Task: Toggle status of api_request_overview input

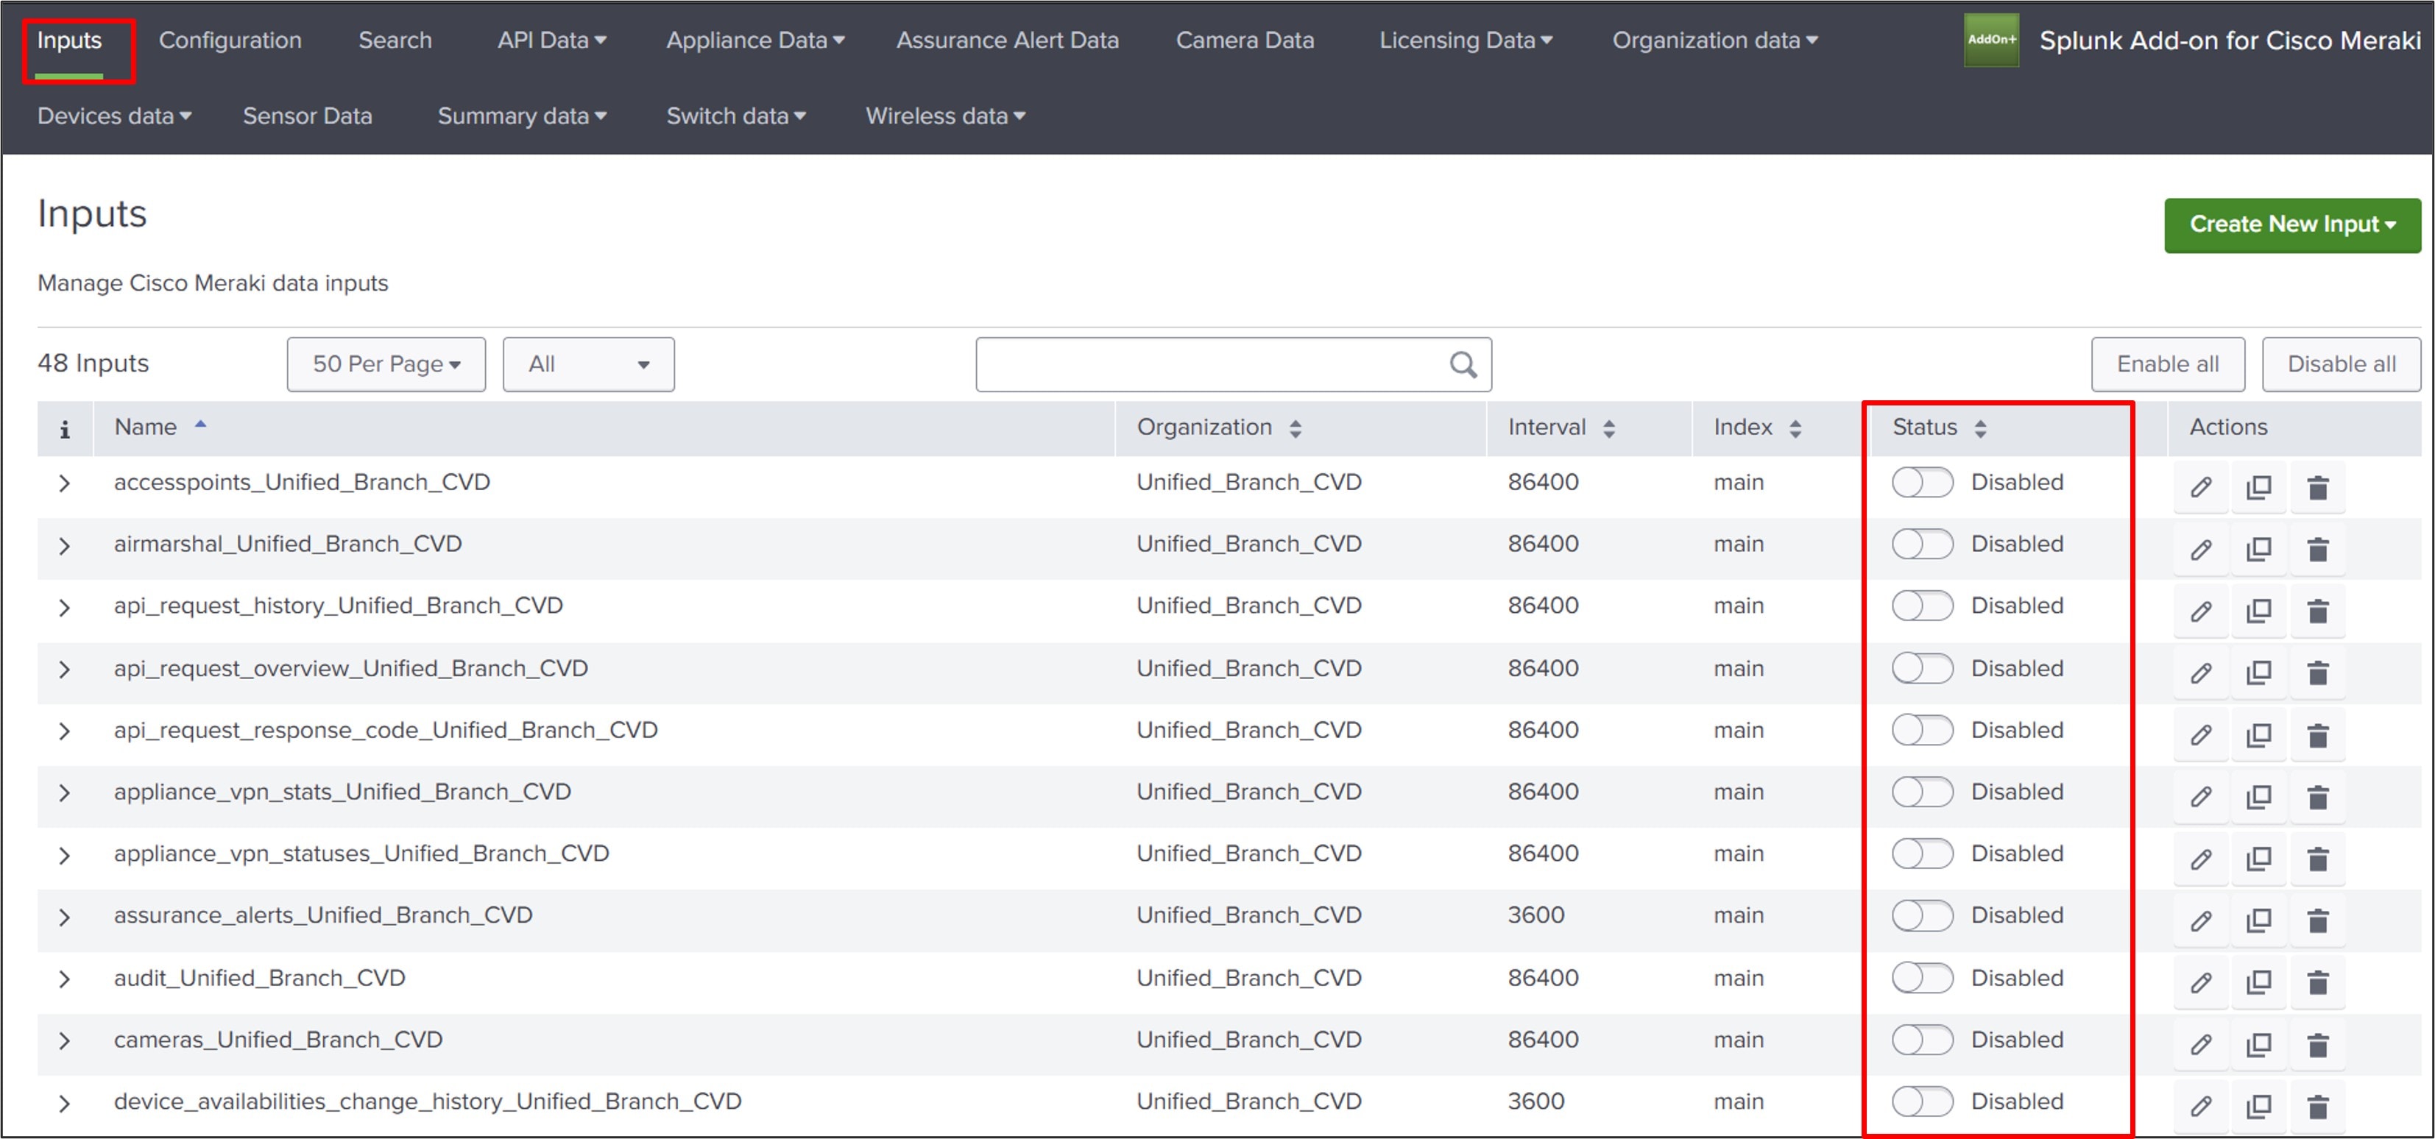Action: pyautogui.click(x=1922, y=668)
